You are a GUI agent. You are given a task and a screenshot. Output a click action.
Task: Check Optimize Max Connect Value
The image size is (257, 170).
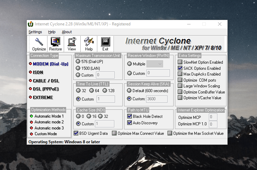tap(114, 133)
